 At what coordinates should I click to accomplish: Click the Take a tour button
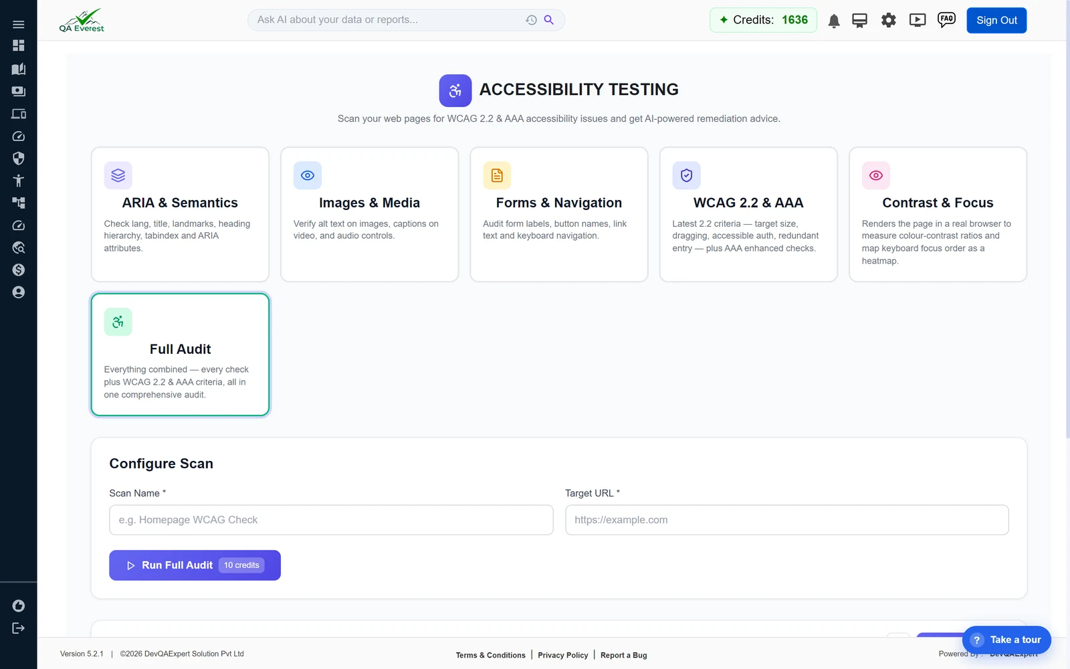point(1006,640)
